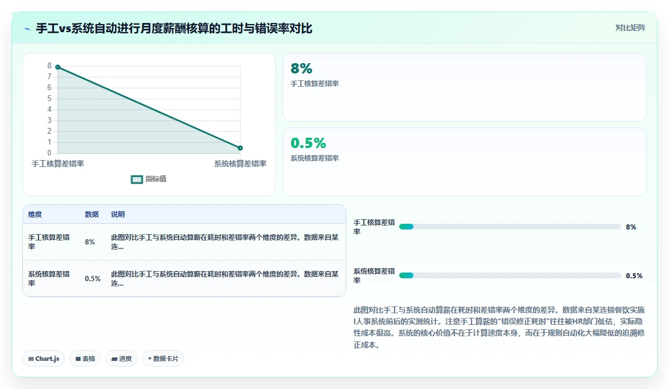Click the 手工核算差错率 progress bar
Viewport: 669px width, 389px height.
point(510,227)
